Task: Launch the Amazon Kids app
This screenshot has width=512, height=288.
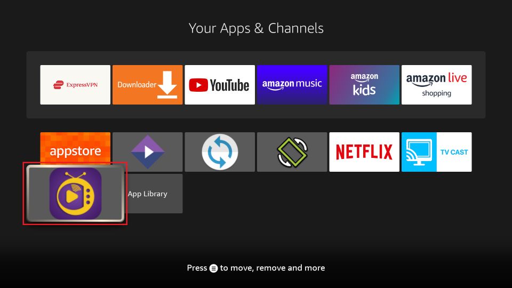Action: pyautogui.click(x=364, y=85)
